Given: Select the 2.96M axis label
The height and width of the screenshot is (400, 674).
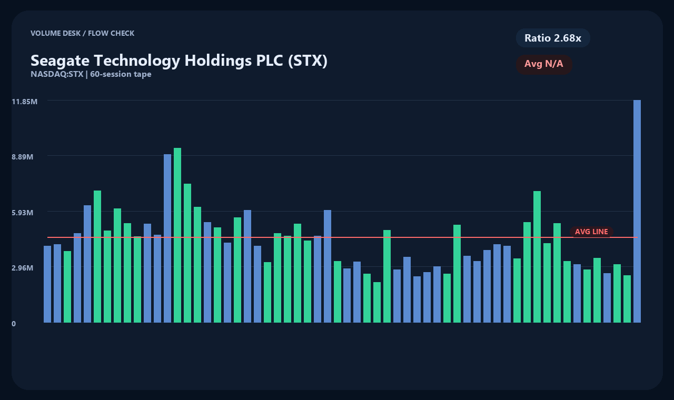Looking at the screenshot, I should point(23,268).
